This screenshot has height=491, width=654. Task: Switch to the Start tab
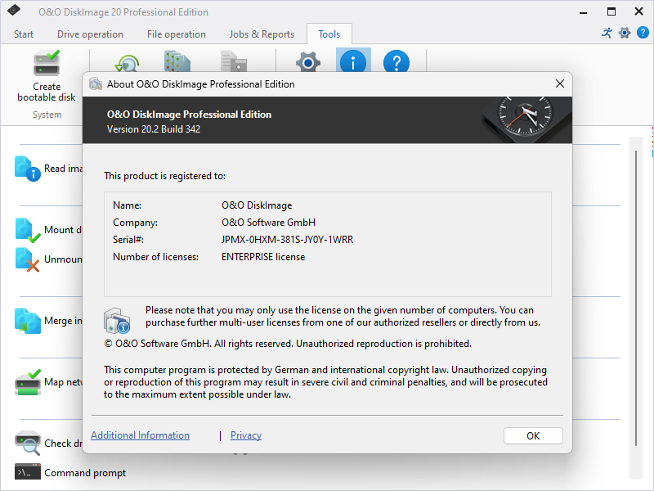pyautogui.click(x=24, y=34)
